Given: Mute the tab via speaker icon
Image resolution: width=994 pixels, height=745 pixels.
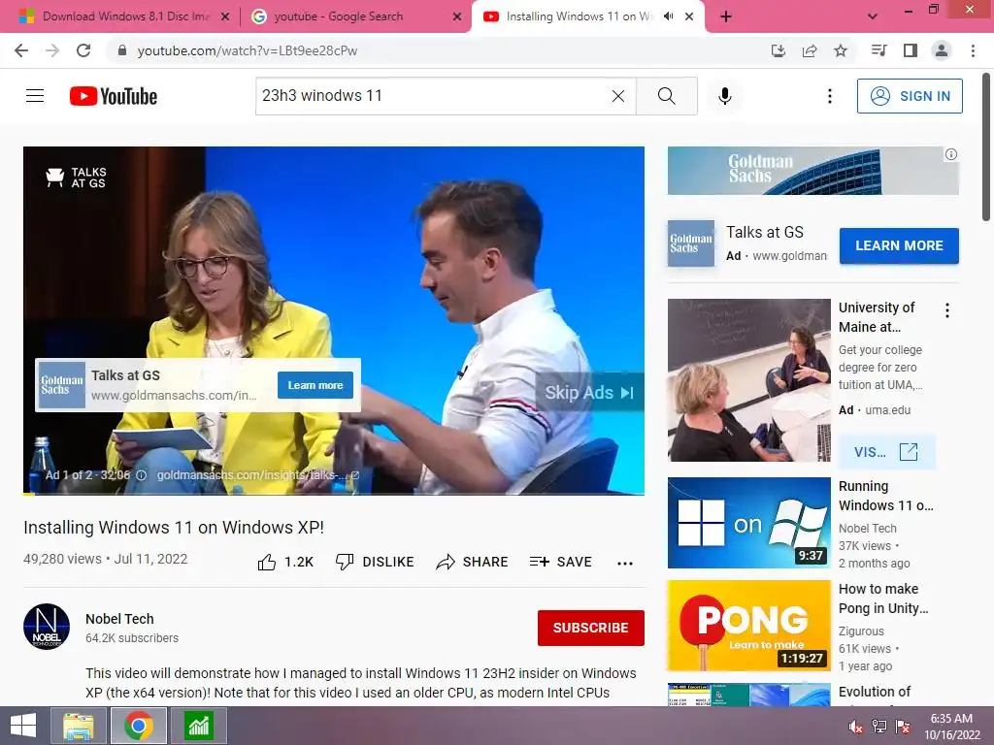Looking at the screenshot, I should (668, 16).
